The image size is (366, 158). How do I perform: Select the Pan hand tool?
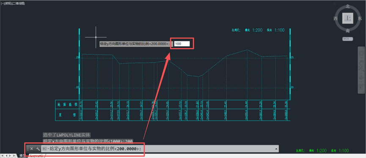click(x=361, y=62)
